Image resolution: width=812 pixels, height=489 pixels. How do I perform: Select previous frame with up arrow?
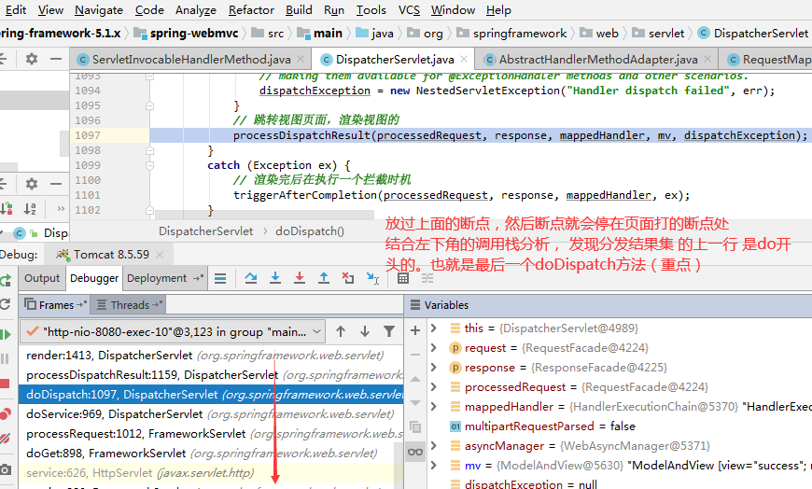[x=341, y=331]
